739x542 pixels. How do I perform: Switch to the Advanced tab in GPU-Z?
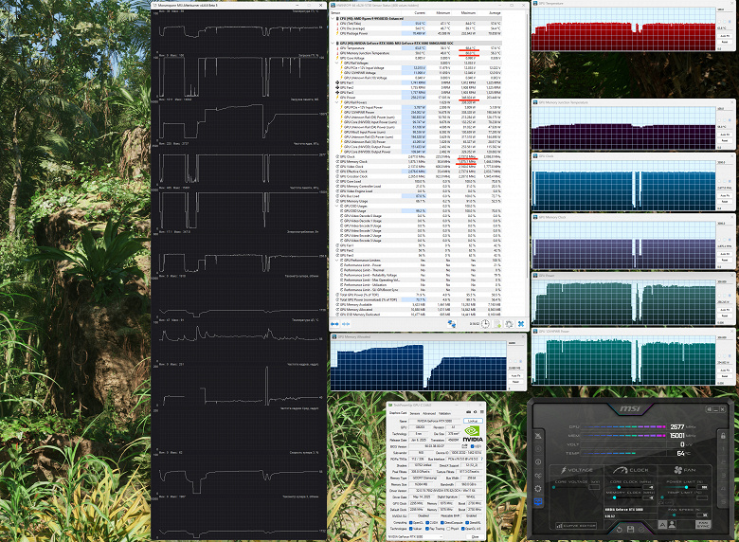pyautogui.click(x=429, y=413)
